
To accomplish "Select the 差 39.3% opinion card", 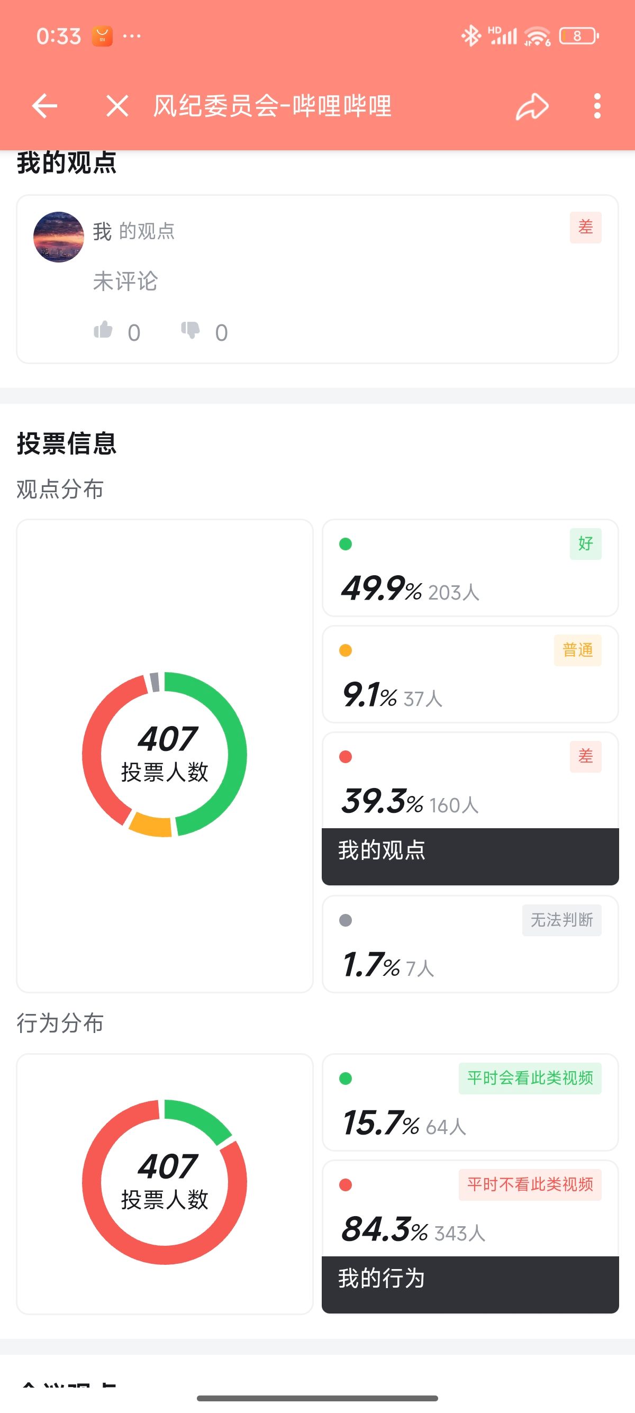I will coord(470,781).
